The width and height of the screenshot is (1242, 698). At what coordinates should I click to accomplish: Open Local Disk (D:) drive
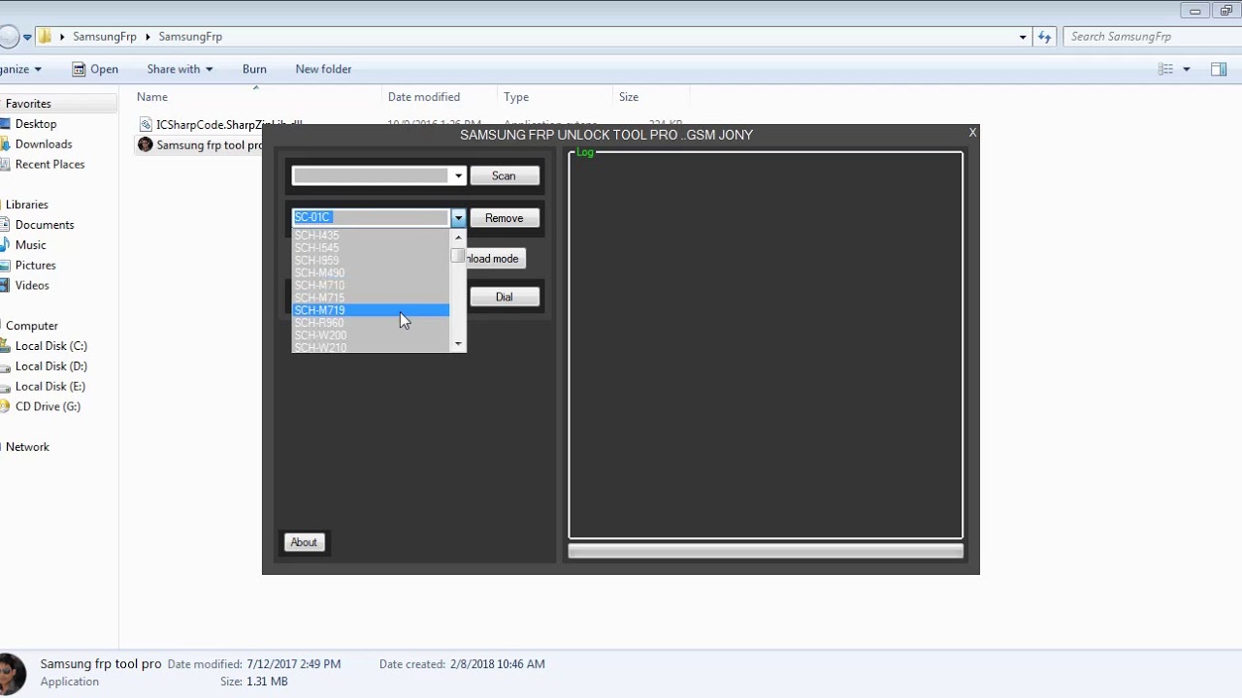tap(51, 366)
